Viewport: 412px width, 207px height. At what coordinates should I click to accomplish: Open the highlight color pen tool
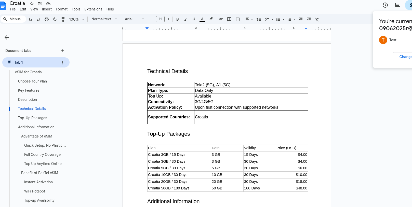pyautogui.click(x=211, y=19)
